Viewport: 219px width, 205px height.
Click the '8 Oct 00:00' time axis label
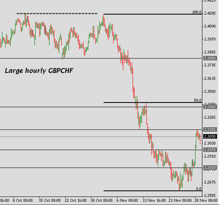pyautogui.click(x=23, y=201)
